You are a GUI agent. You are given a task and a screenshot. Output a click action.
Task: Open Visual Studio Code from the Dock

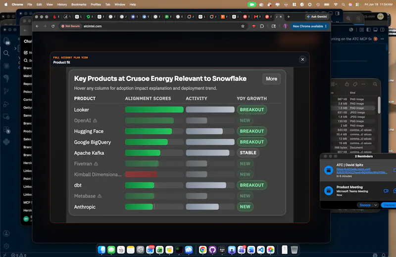click(261, 250)
